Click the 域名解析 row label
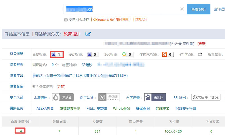 (17, 65)
